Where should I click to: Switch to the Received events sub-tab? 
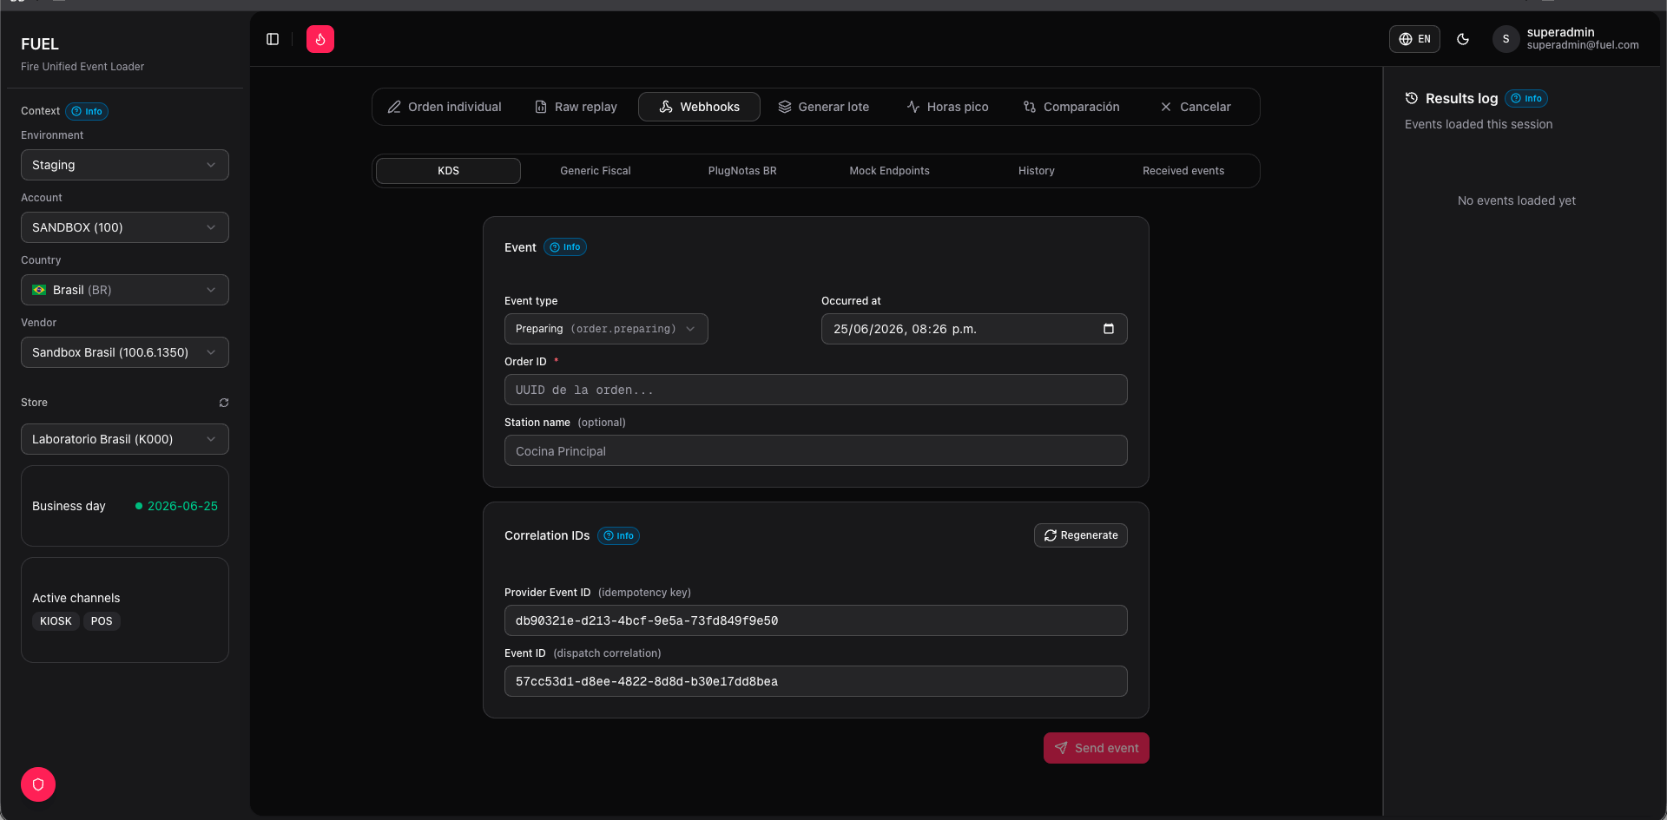click(x=1183, y=171)
